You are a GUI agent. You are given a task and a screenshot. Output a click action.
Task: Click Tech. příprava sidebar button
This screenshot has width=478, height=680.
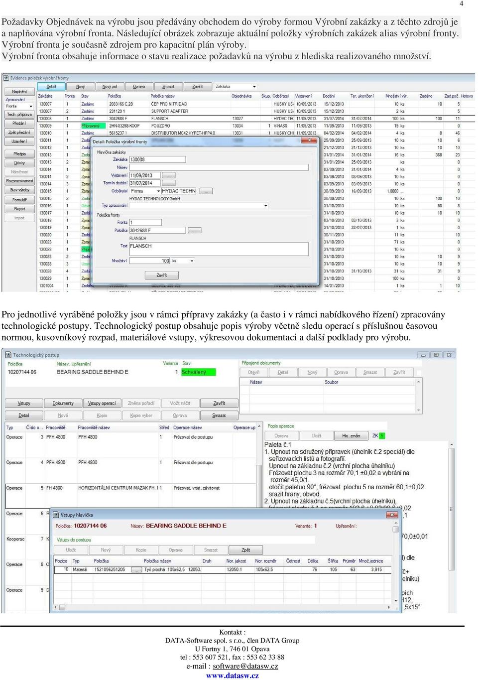tap(19, 114)
